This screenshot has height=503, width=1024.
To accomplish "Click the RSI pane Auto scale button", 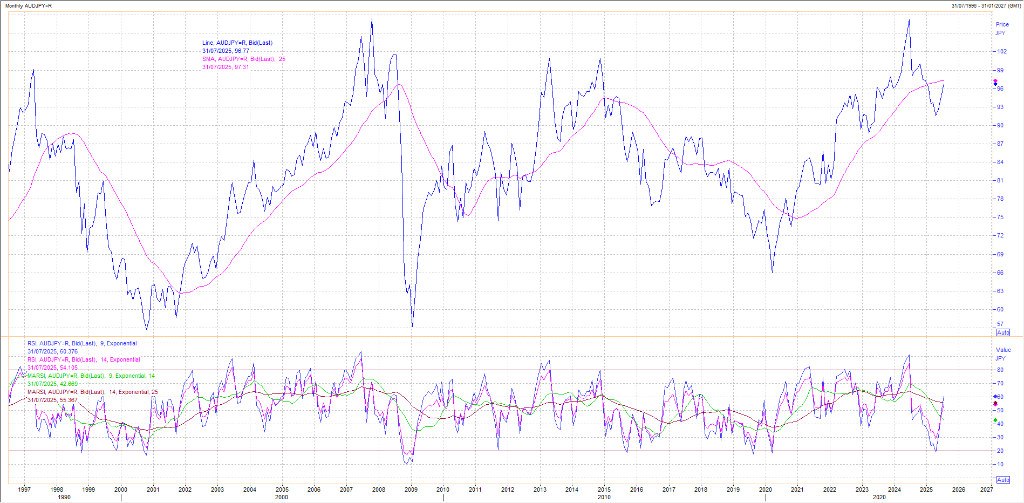I will [x=1003, y=480].
